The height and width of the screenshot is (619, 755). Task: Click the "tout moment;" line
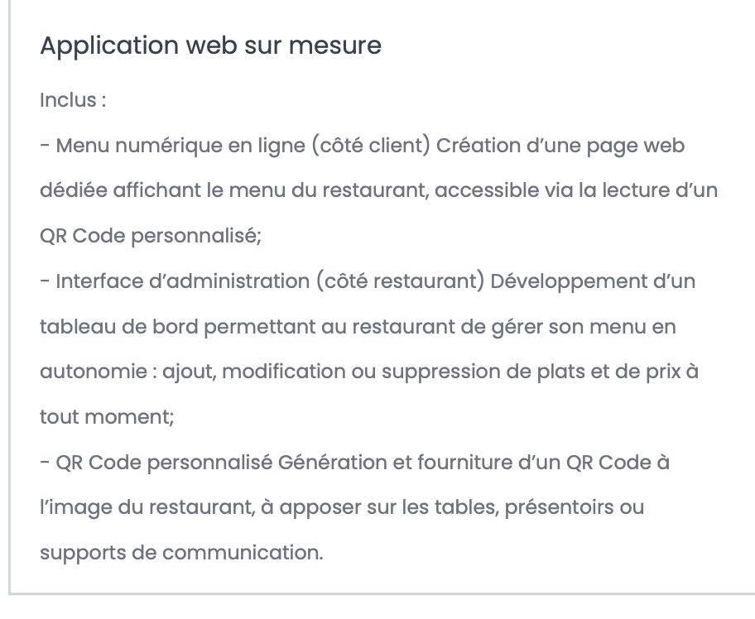pos(107,417)
